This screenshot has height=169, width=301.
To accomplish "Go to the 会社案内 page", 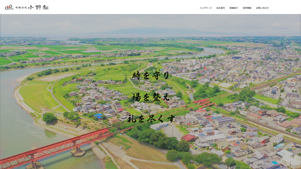I will 220,8.
